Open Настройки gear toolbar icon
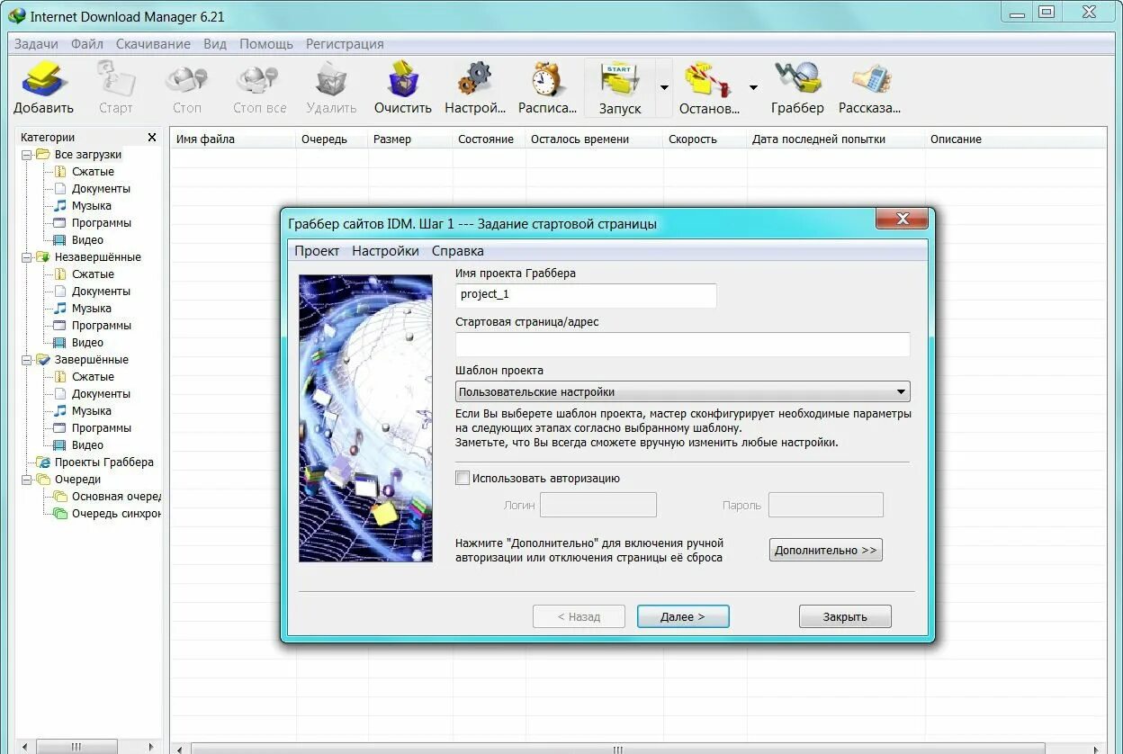Image resolution: width=1123 pixels, height=754 pixels. tap(475, 79)
